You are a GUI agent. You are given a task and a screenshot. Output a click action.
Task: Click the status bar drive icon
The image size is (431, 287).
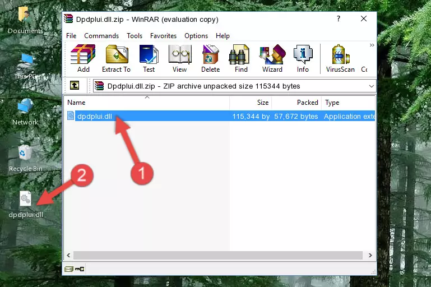click(69, 269)
